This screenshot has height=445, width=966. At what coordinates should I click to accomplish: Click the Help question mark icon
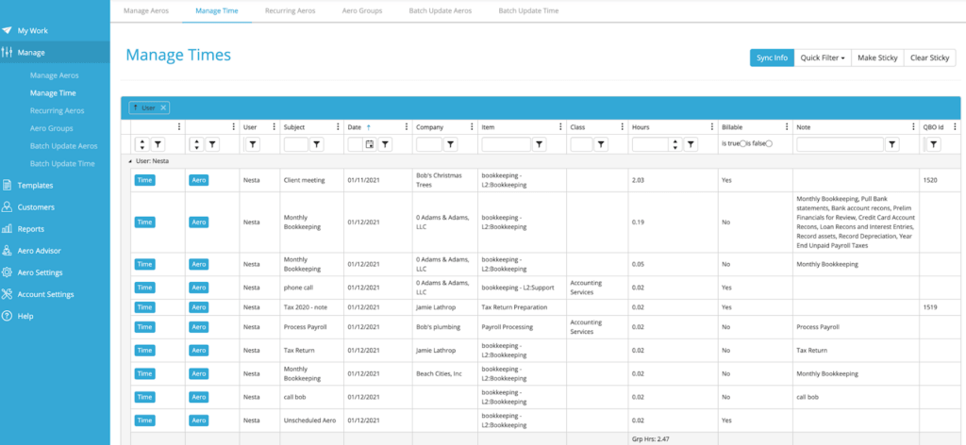tap(7, 316)
